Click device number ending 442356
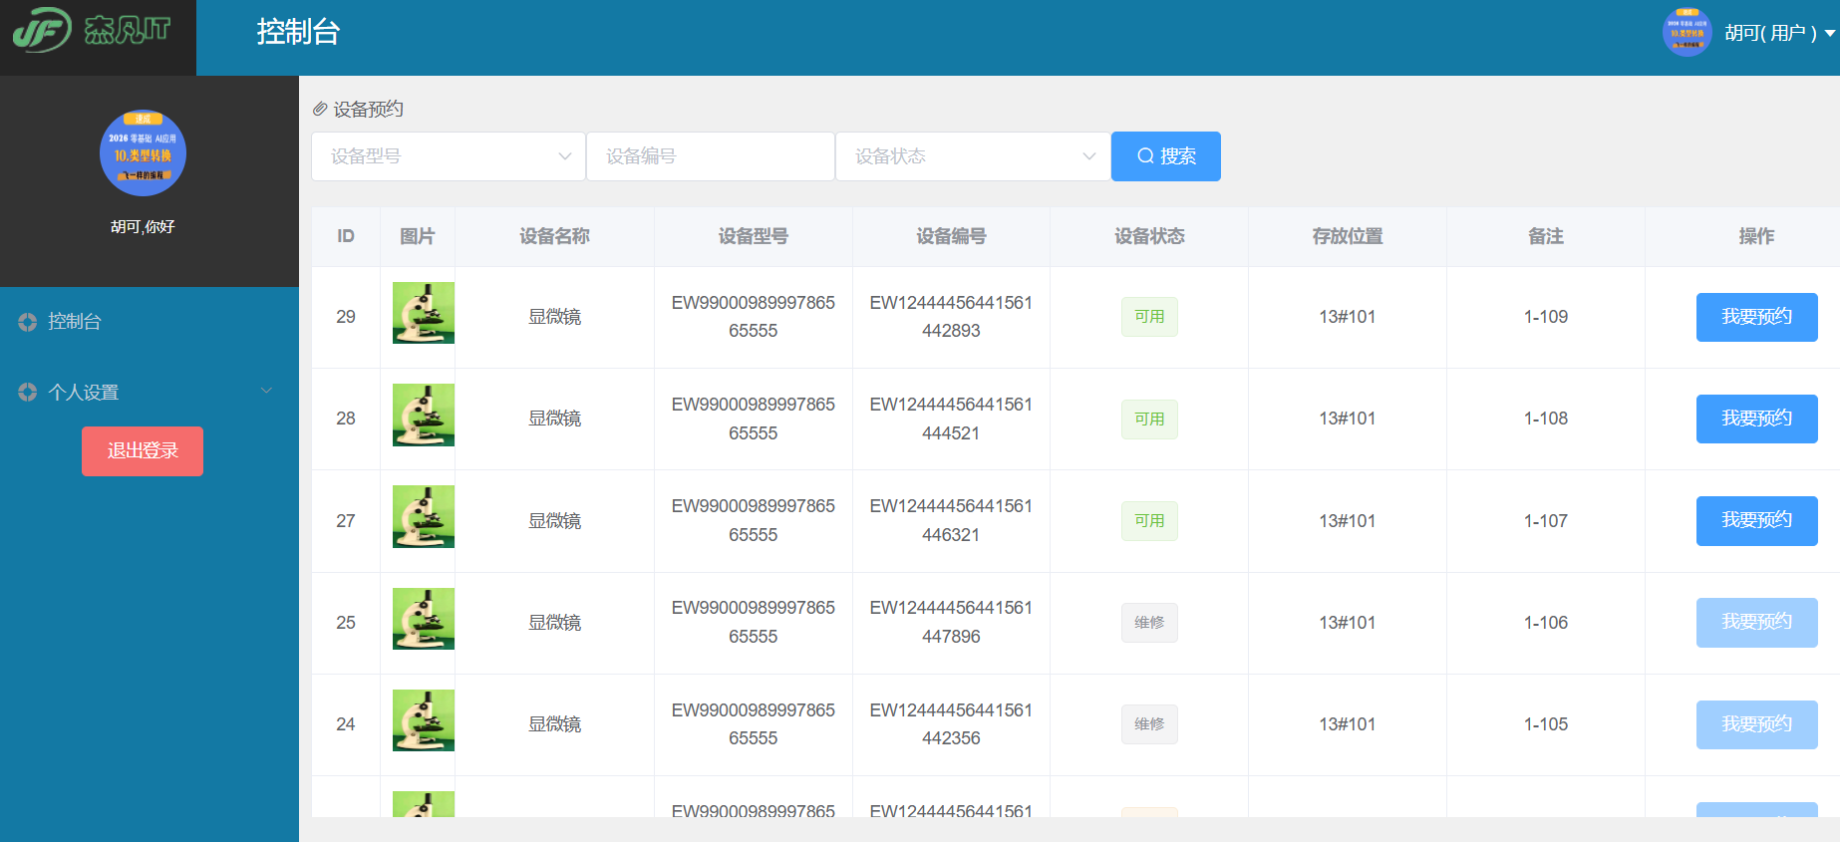 [951, 724]
